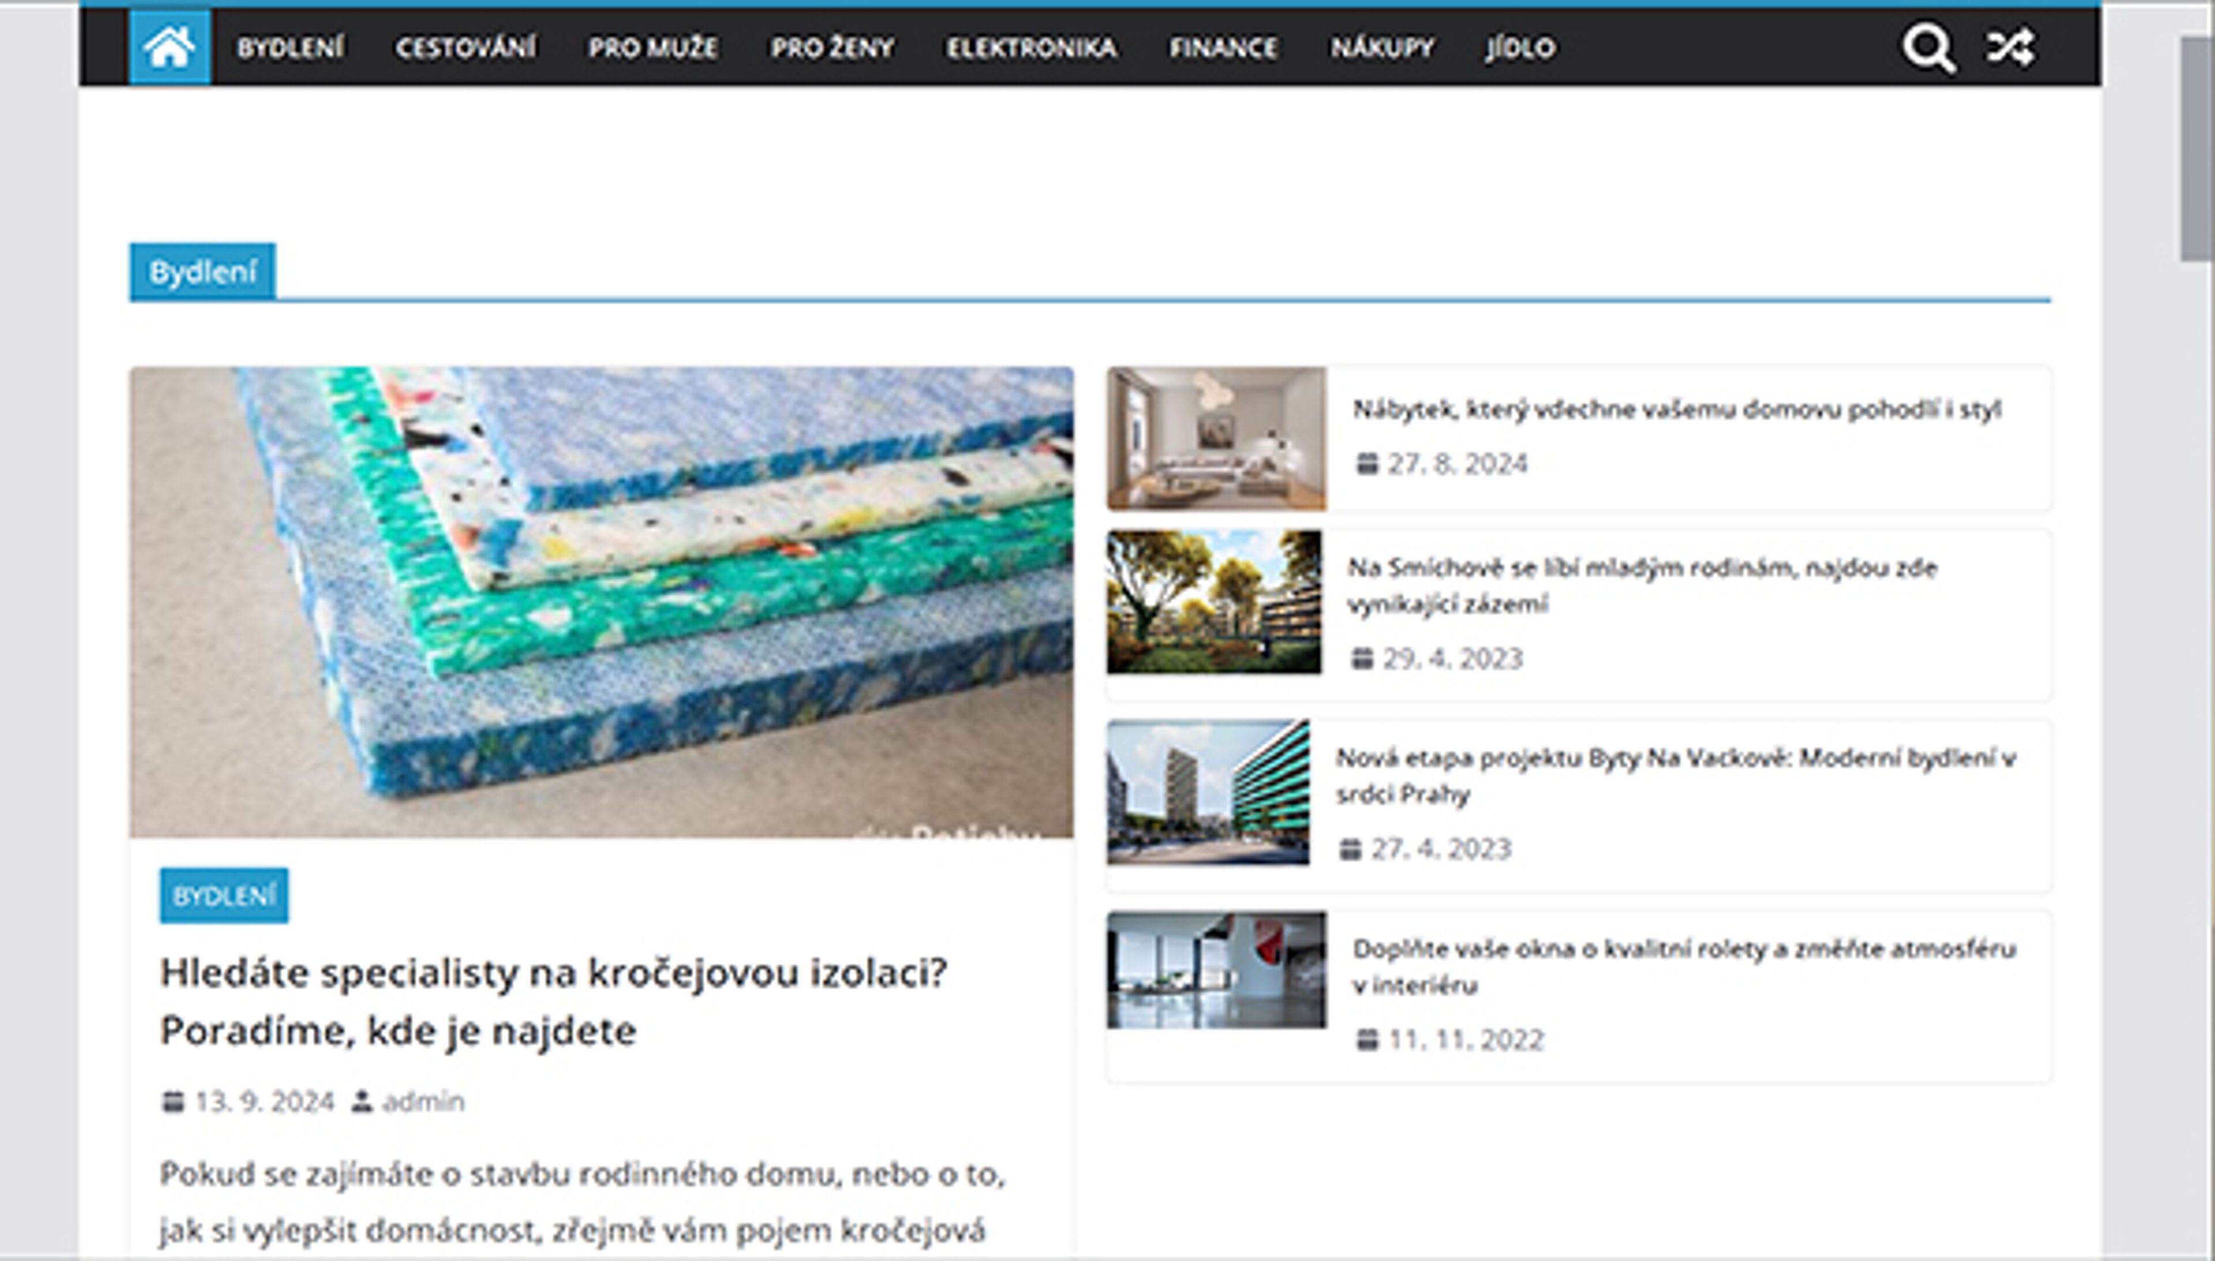Click the blue Bydlení section heading
Viewport: 2215px width, 1261px height.
click(202, 272)
